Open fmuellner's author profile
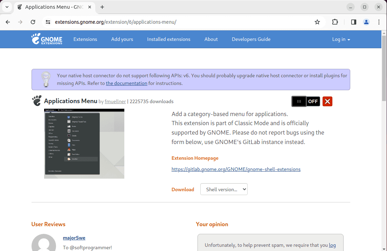 point(115,101)
